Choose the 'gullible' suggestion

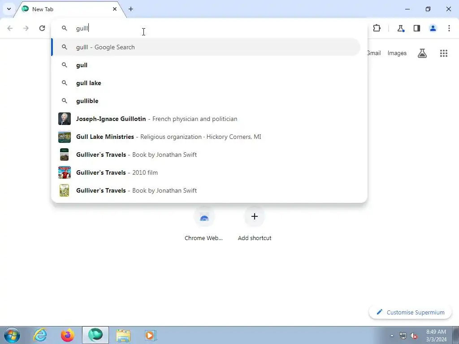[206, 101]
